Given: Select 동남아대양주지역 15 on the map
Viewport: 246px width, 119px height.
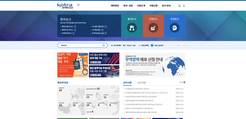Looking at the screenshot, I should (x=102, y=89).
